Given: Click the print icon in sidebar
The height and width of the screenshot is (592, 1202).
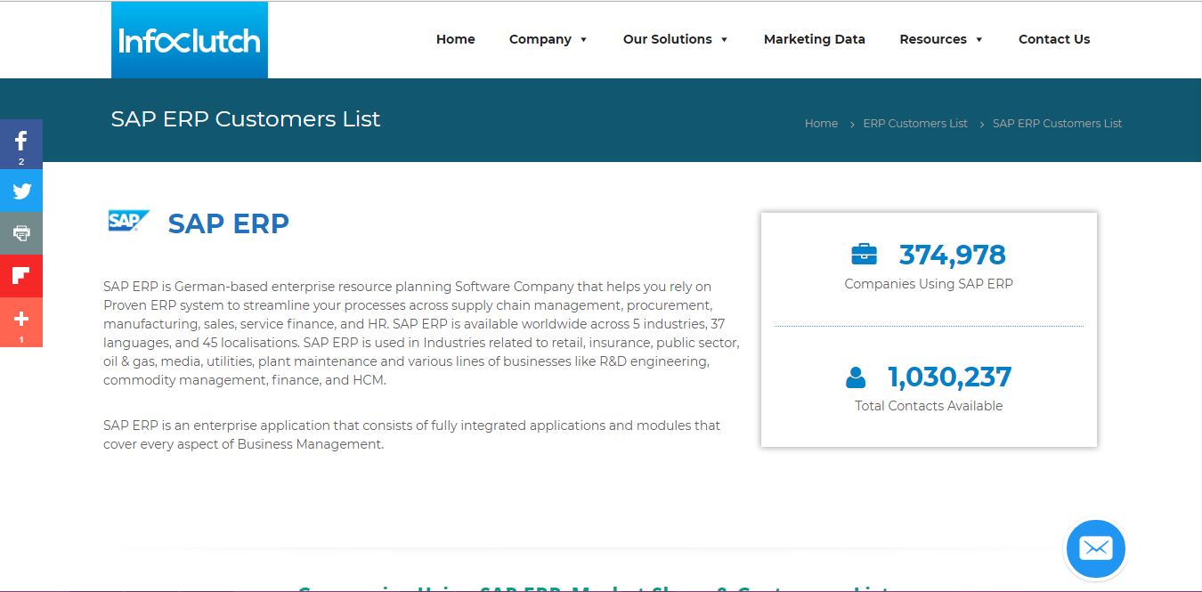Looking at the screenshot, I should [x=21, y=233].
